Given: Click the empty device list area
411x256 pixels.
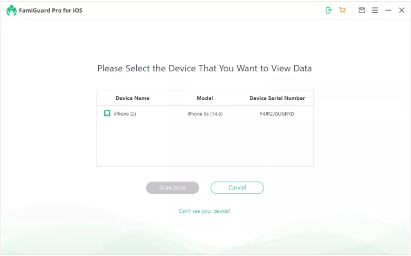Looking at the screenshot, I should [204, 143].
